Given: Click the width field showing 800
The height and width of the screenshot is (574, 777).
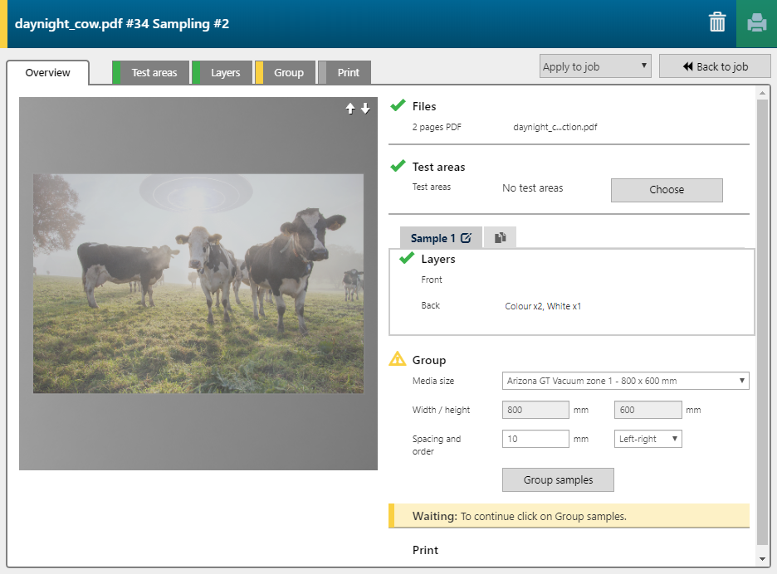Looking at the screenshot, I should point(535,410).
